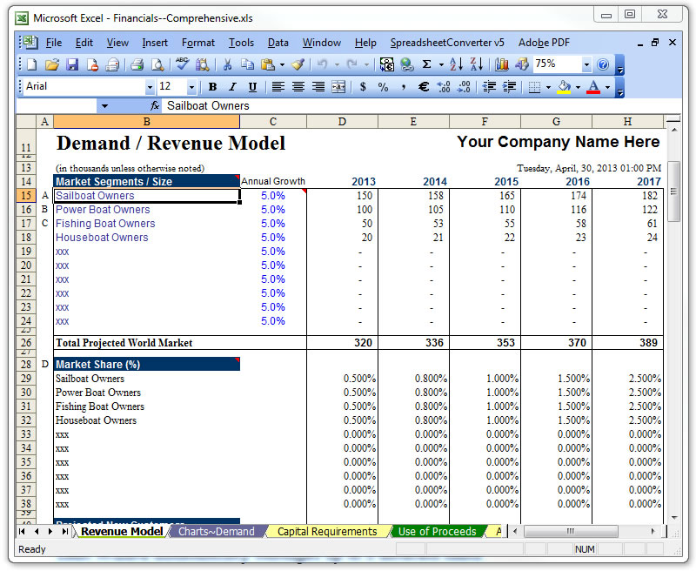Click the Undo arrow icon

pyautogui.click(x=322, y=64)
